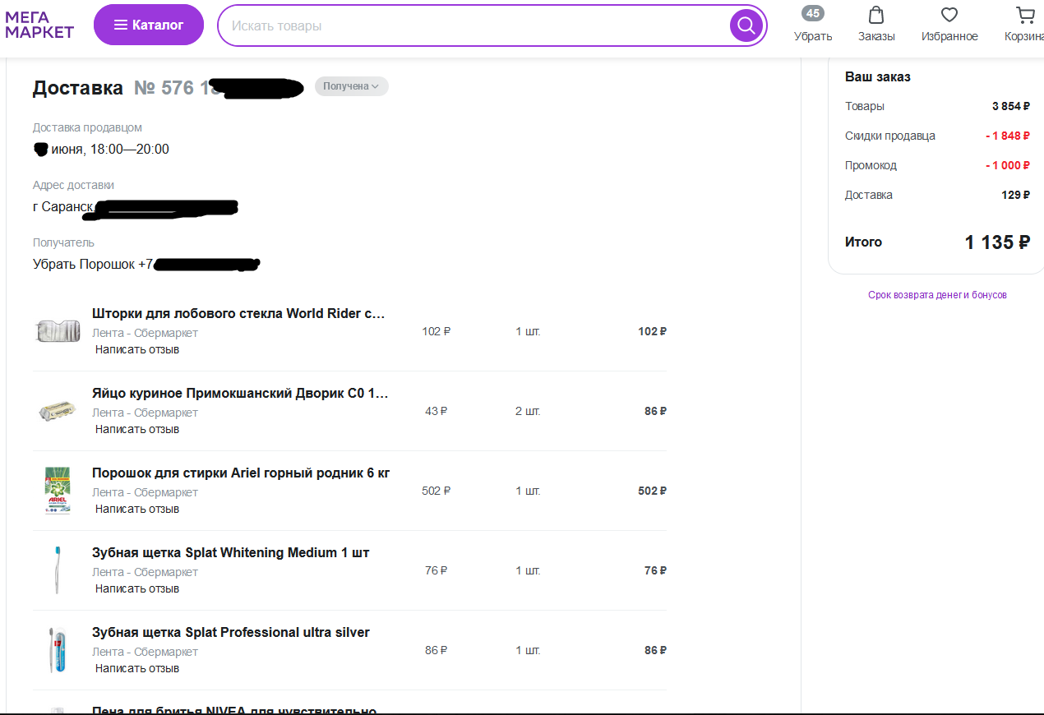Open Порошок для стирки Ariel product
1044x715 pixels.
241,473
